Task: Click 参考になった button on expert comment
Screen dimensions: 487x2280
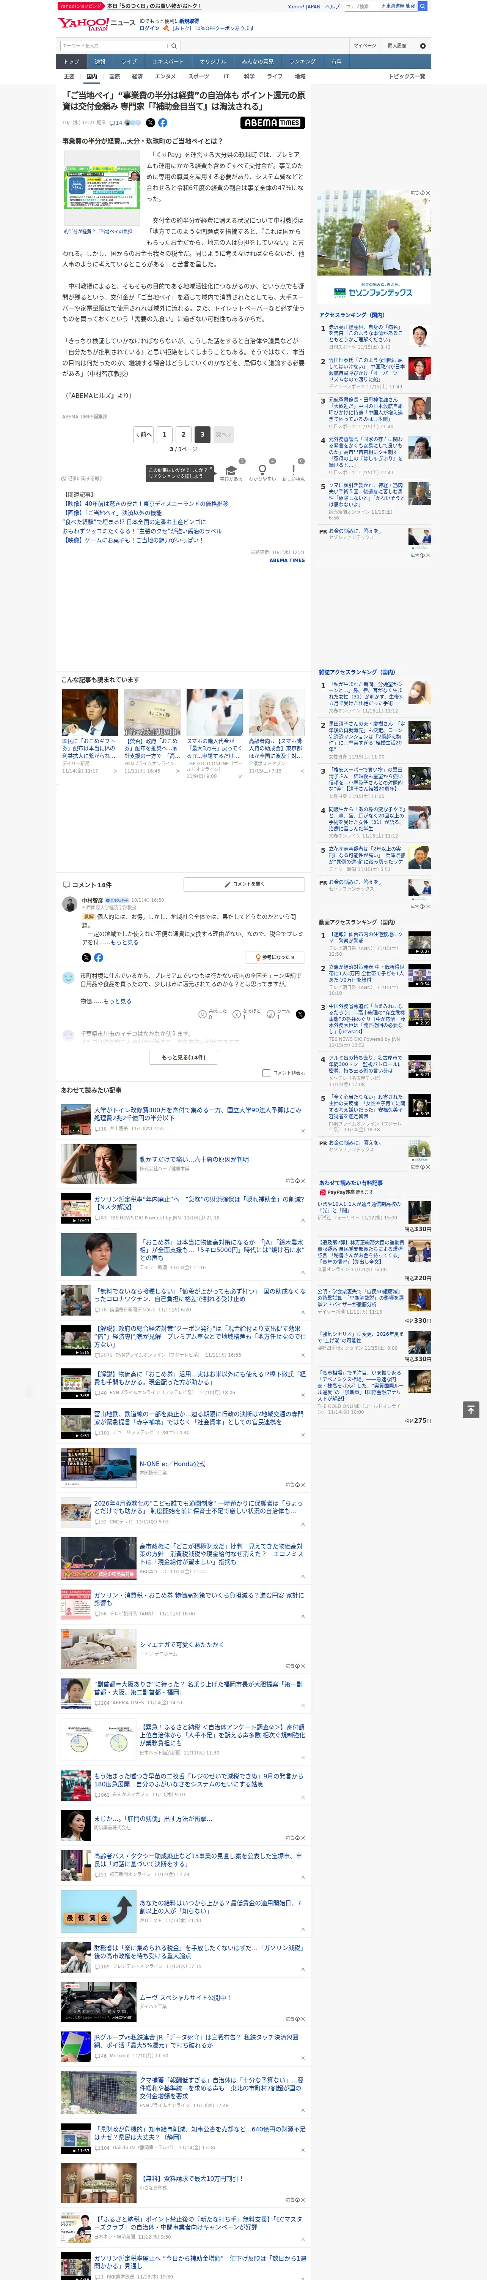Action: click(276, 957)
